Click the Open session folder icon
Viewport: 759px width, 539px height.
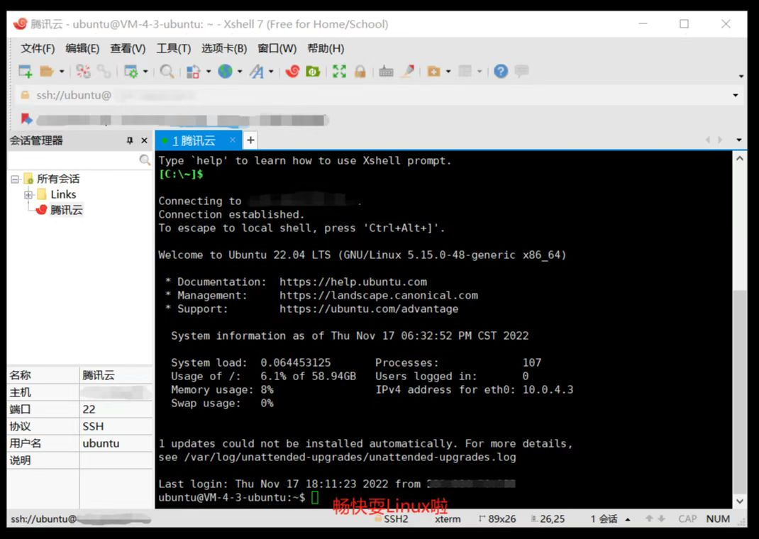point(47,72)
